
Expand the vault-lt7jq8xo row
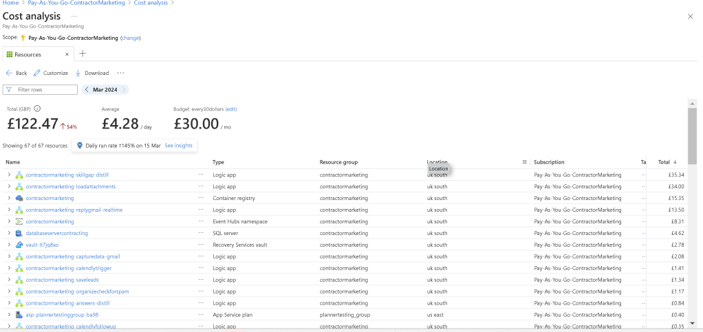9,245
